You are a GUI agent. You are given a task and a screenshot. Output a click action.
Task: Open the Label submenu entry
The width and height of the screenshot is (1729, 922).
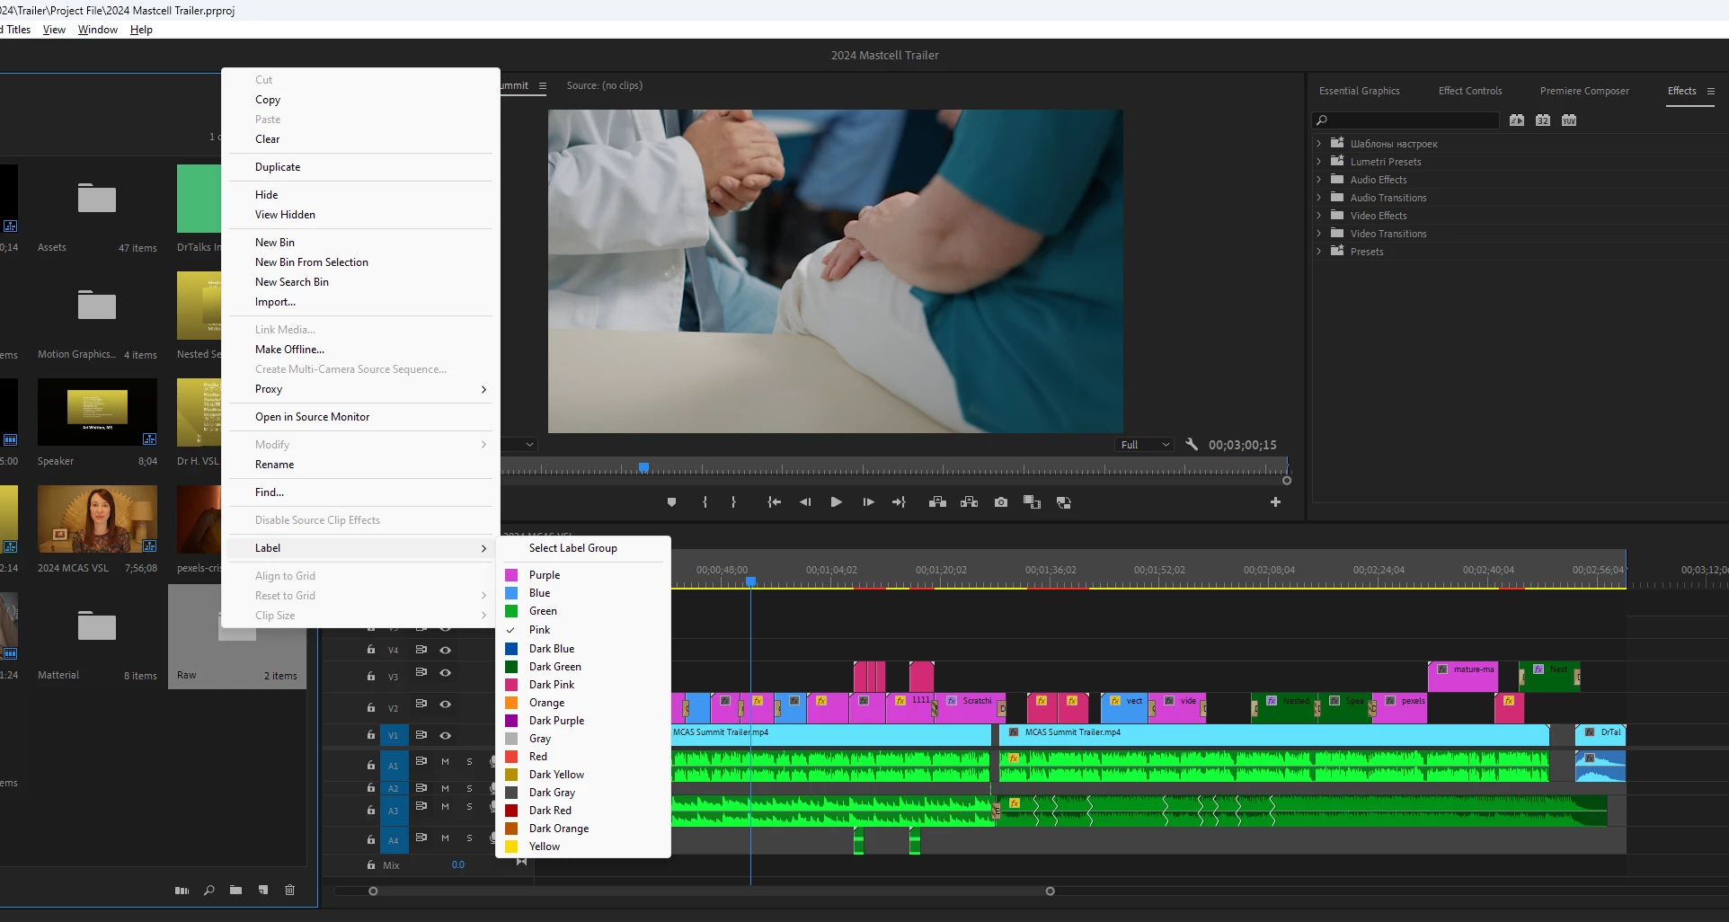[x=360, y=548]
